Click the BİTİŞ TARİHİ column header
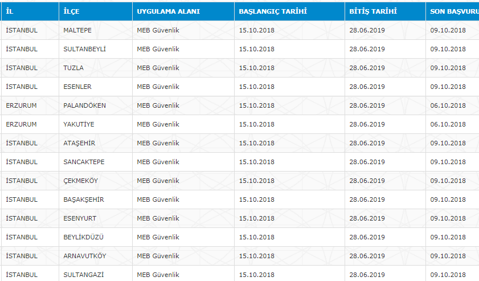Screen dimensions: 479x281 (373, 11)
